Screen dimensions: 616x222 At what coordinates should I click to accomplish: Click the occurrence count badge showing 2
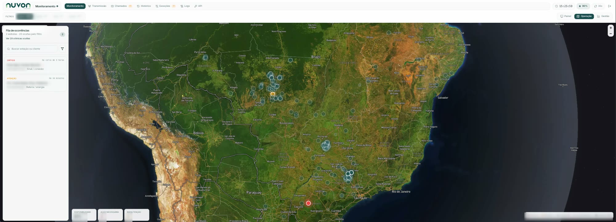(x=63, y=34)
